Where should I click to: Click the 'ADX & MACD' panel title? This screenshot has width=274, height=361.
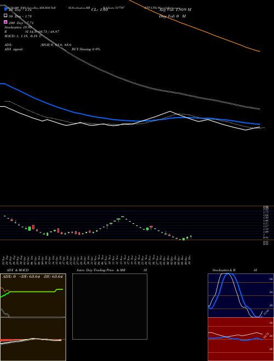[x=18, y=270]
